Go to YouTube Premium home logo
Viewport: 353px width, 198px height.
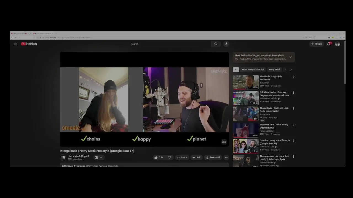click(29, 44)
